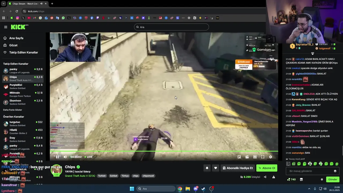This screenshot has height=193, width=343.
Task: Expand Daha Fazla Göster list
Action: click(13, 110)
